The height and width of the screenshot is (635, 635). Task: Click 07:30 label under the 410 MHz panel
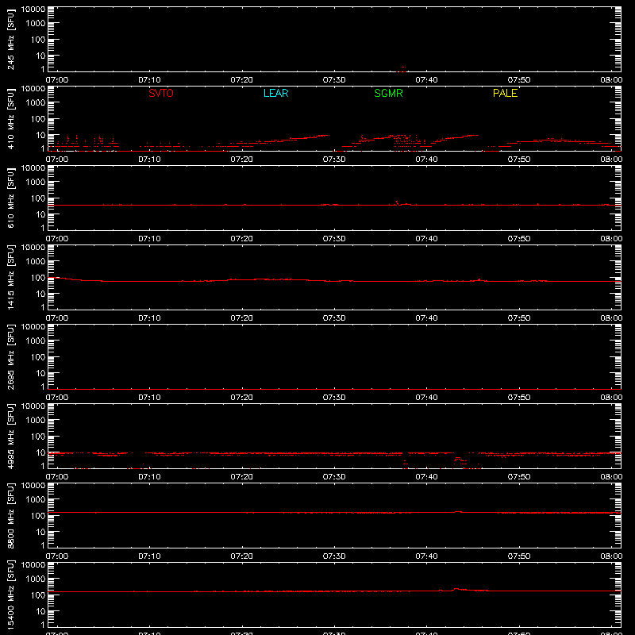pos(334,160)
